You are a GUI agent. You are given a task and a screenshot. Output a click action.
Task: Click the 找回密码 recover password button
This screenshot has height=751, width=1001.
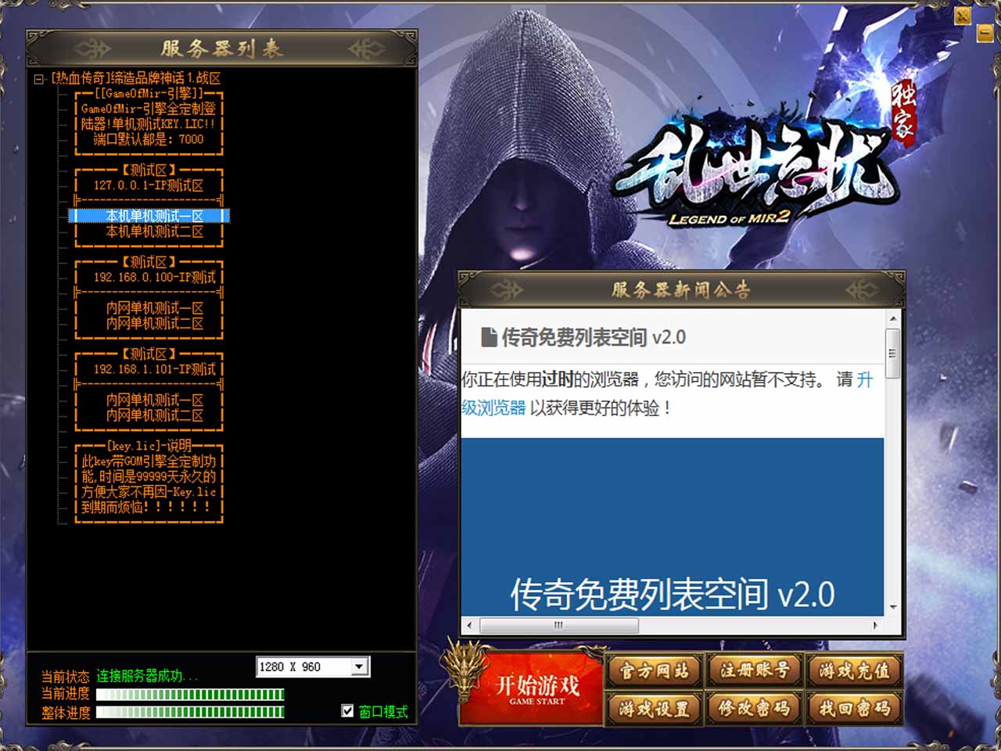coord(854,709)
